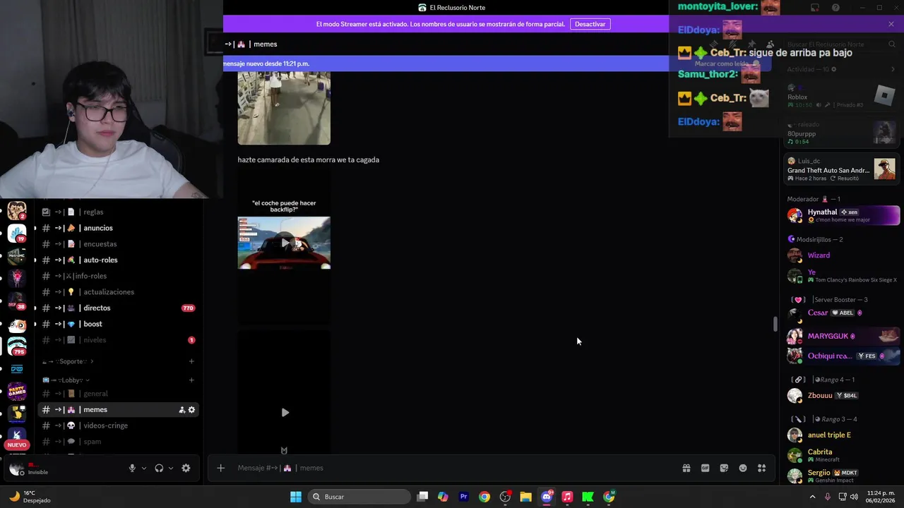Mute the microphone in user panel
This screenshot has height=508, width=904.
pyautogui.click(x=132, y=468)
